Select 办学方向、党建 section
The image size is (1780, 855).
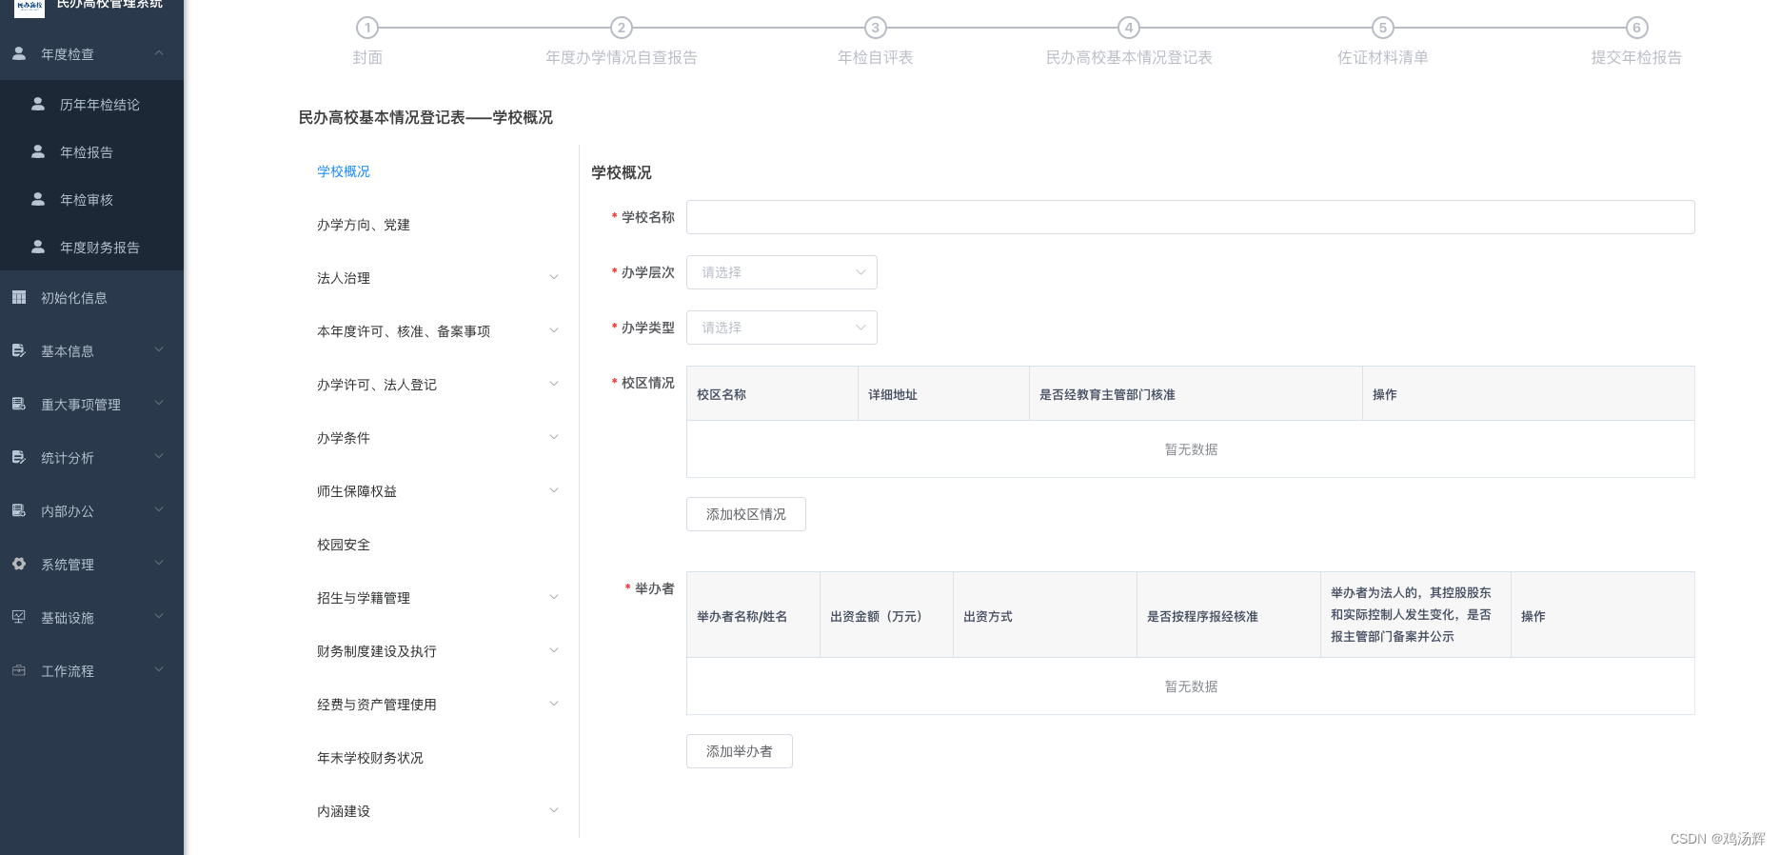364,225
